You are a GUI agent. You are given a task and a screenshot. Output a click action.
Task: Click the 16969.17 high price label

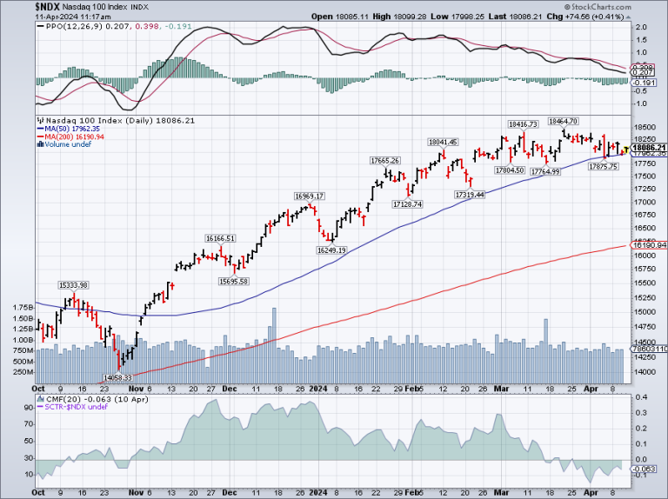pos(309,196)
